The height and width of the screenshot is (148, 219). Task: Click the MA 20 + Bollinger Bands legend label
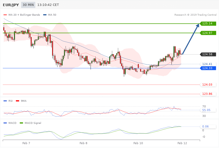click(24, 15)
